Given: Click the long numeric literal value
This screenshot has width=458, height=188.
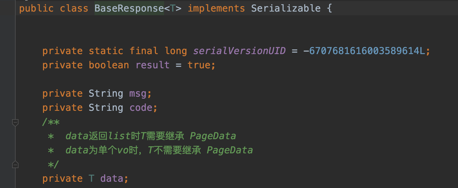Looking at the screenshot, I should pos(367,51).
